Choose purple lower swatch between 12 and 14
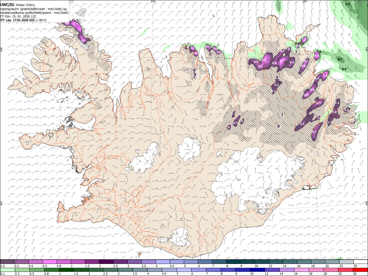Viewport: 368px width, 276px height. 272,270
